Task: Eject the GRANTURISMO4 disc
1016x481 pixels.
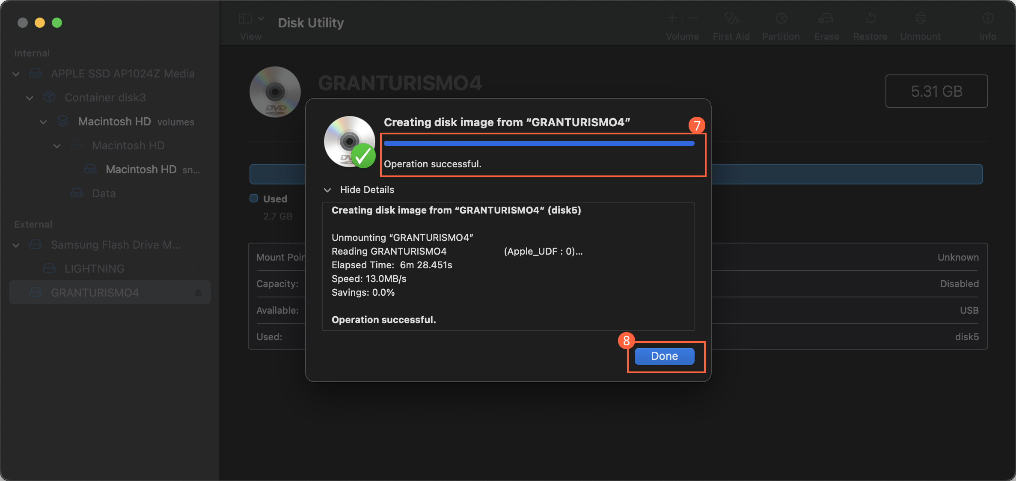Action: pos(198,292)
